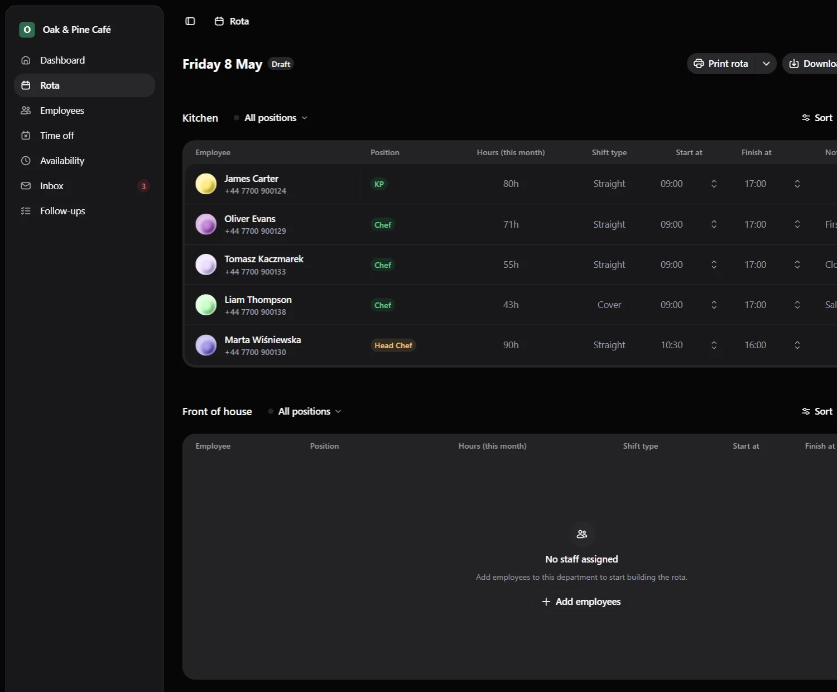The height and width of the screenshot is (692, 837).
Task: Expand the Print rota options chevron
Action: [766, 64]
